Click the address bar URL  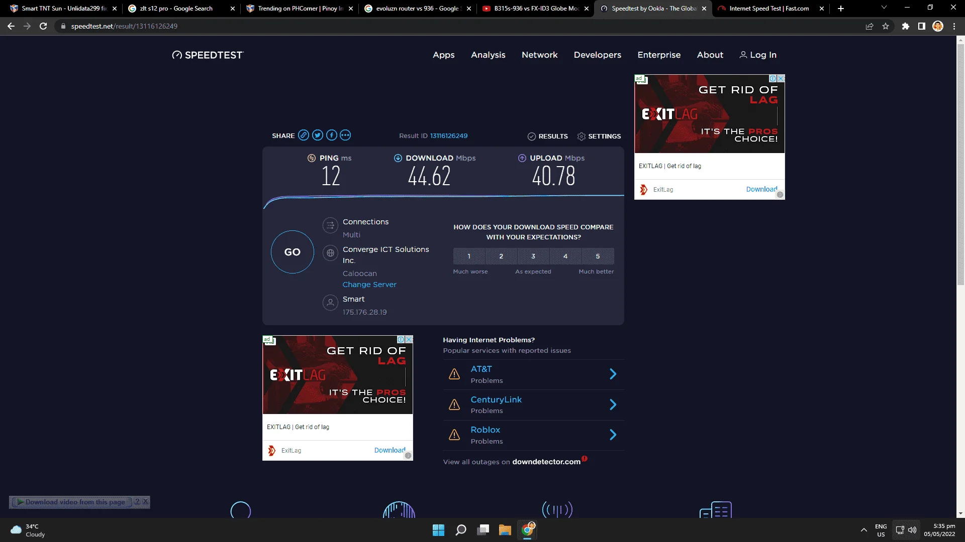(x=124, y=26)
